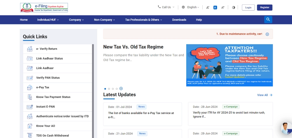The width and height of the screenshot is (292, 138).
Task: Click the Authenticate notice envelope icon
Action: pyautogui.click(x=29, y=116)
